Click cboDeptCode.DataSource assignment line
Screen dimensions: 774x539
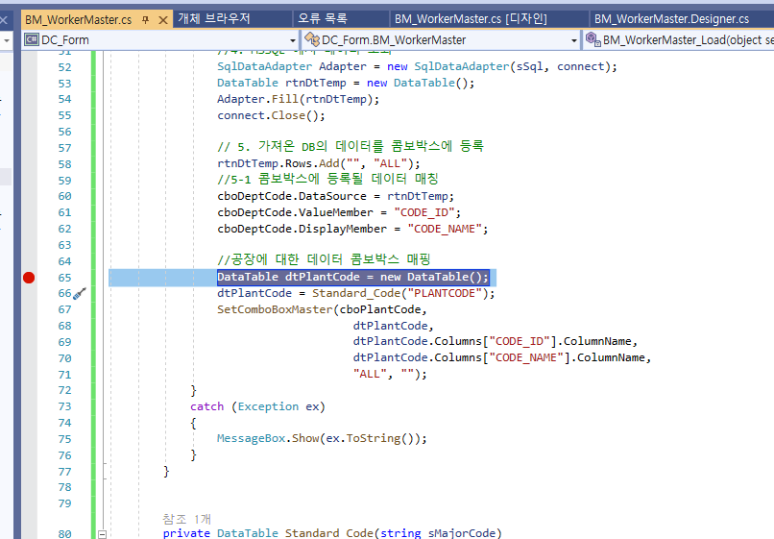[336, 196]
